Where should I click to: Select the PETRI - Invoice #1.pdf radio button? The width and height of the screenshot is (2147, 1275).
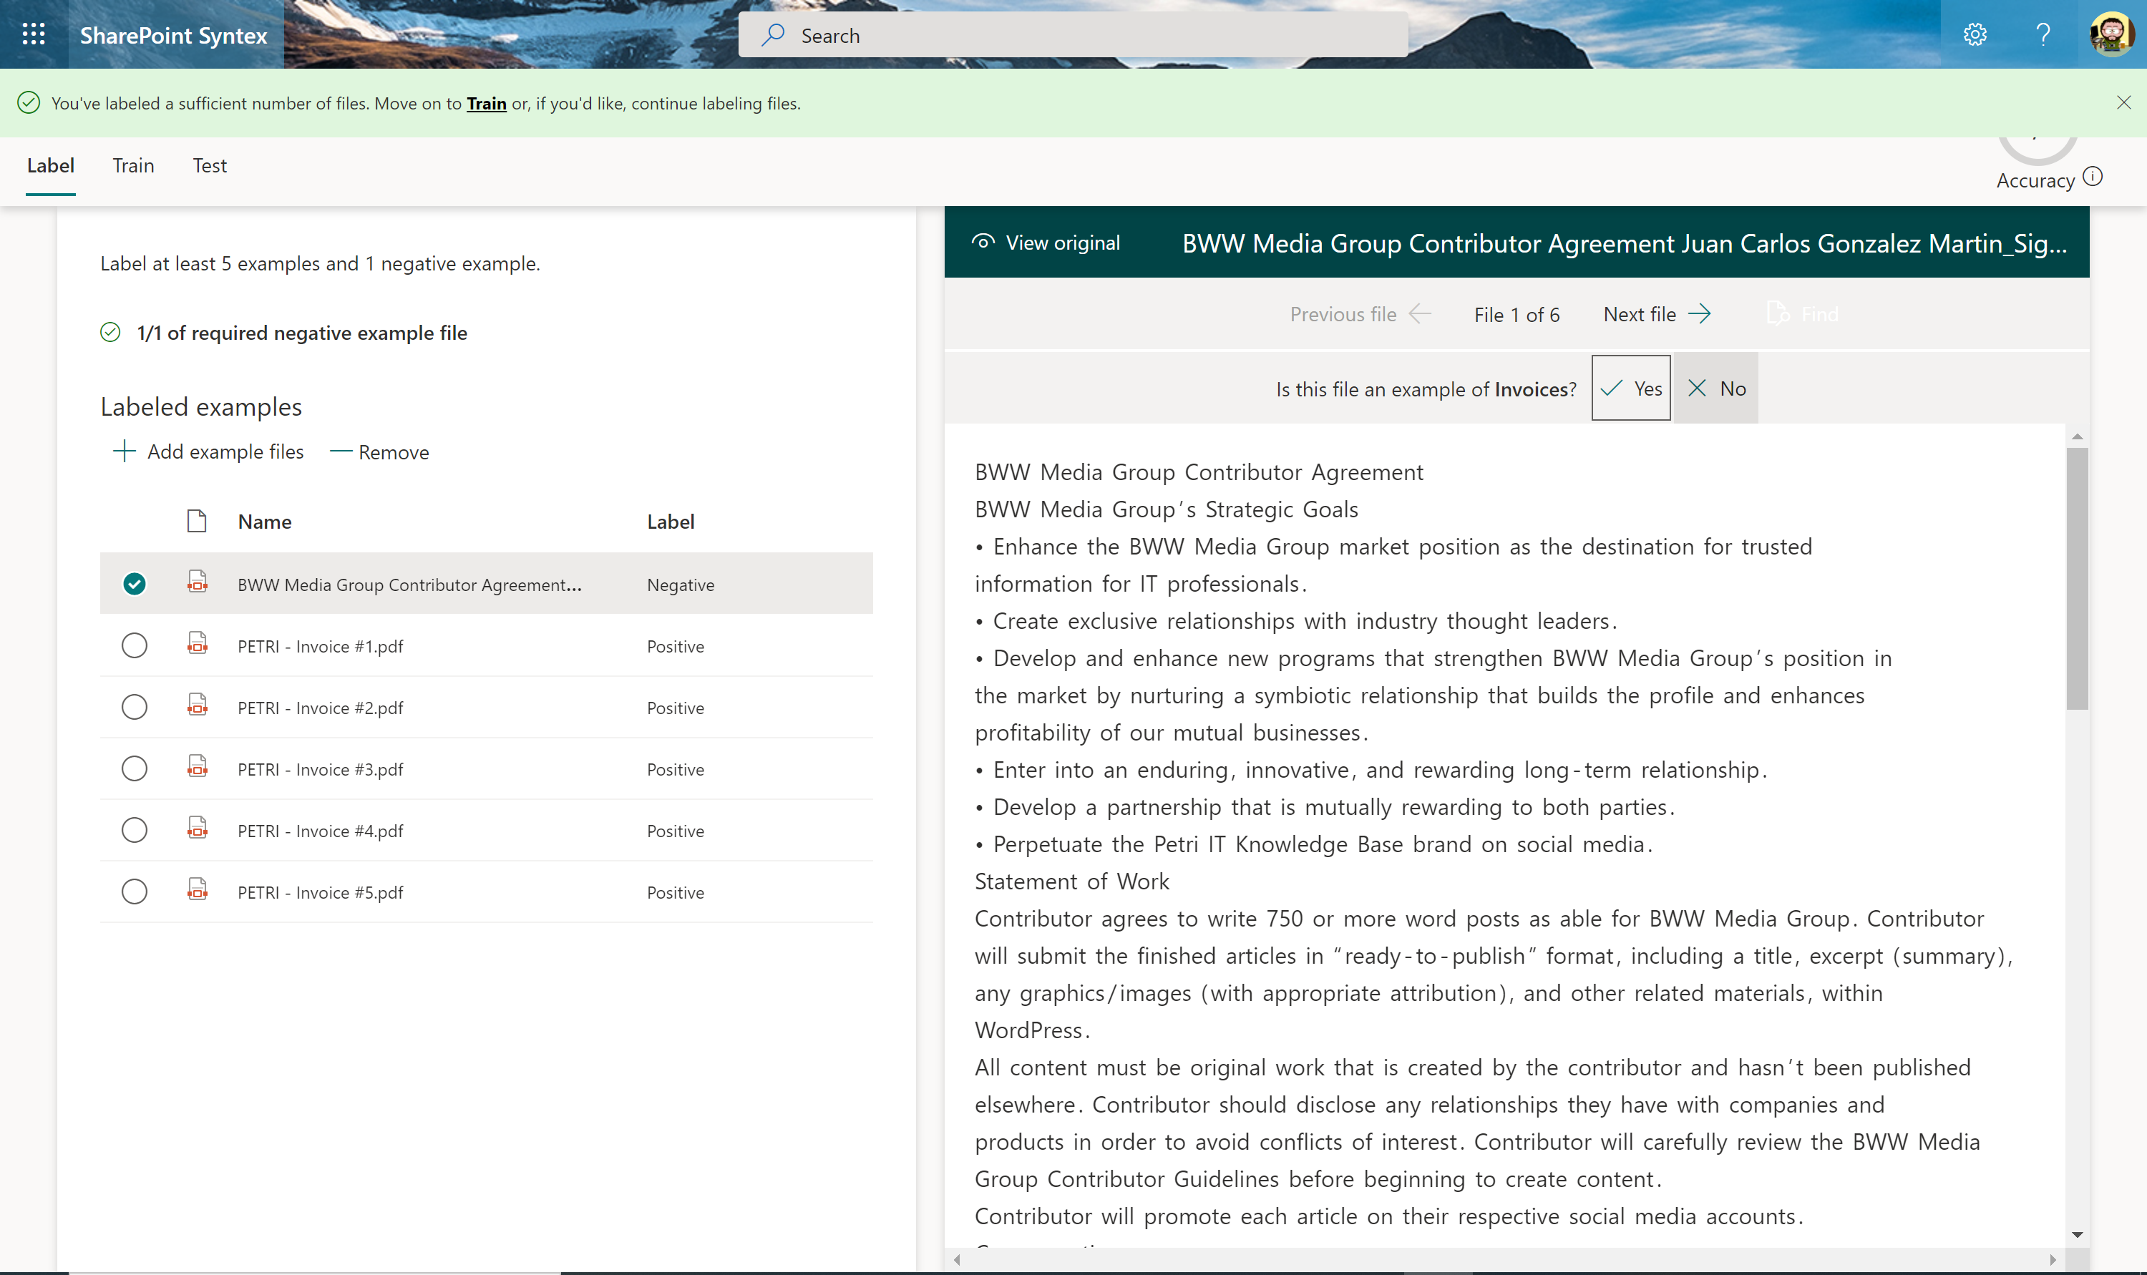tap(134, 645)
